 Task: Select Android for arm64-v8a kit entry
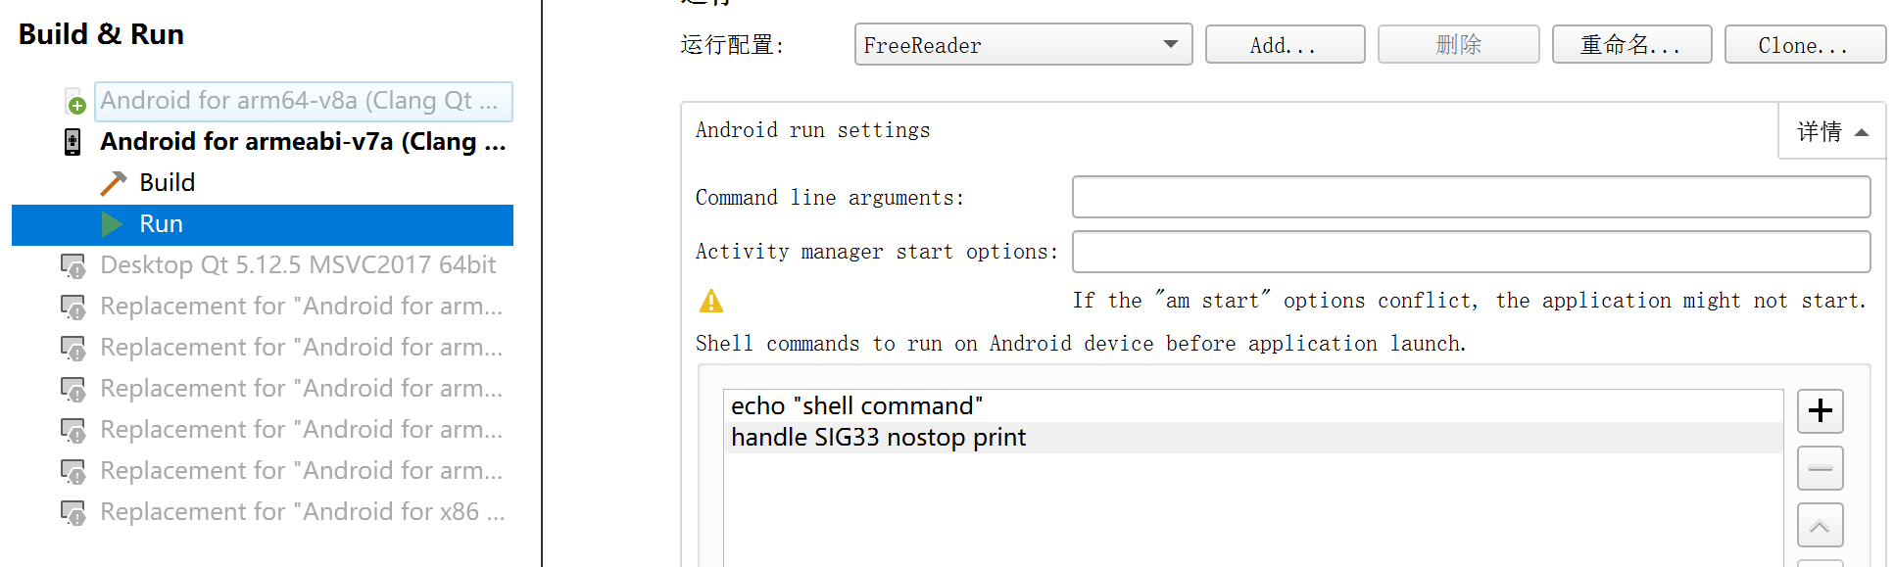[x=303, y=101]
